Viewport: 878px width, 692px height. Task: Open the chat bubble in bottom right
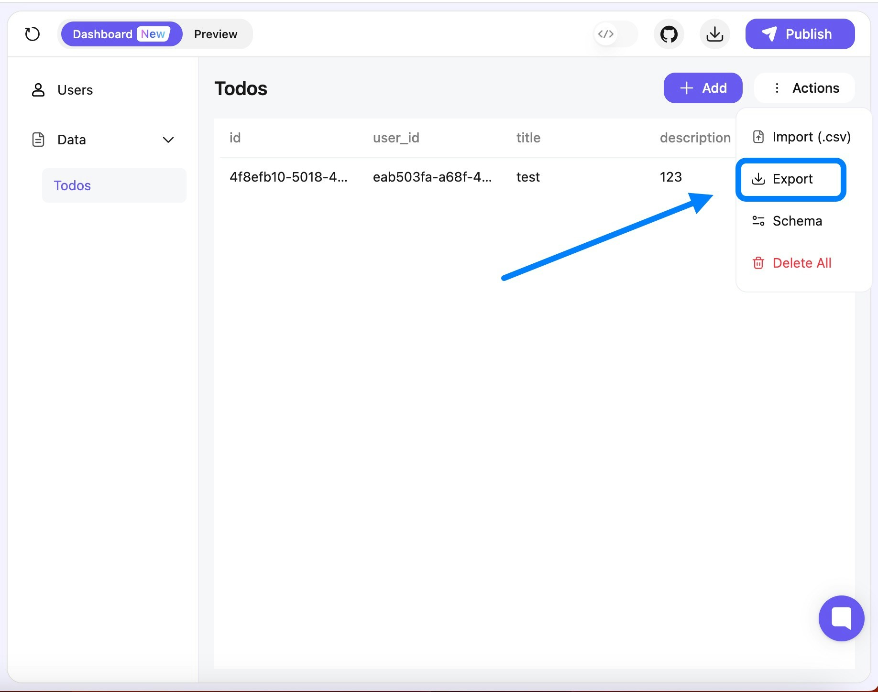[841, 618]
